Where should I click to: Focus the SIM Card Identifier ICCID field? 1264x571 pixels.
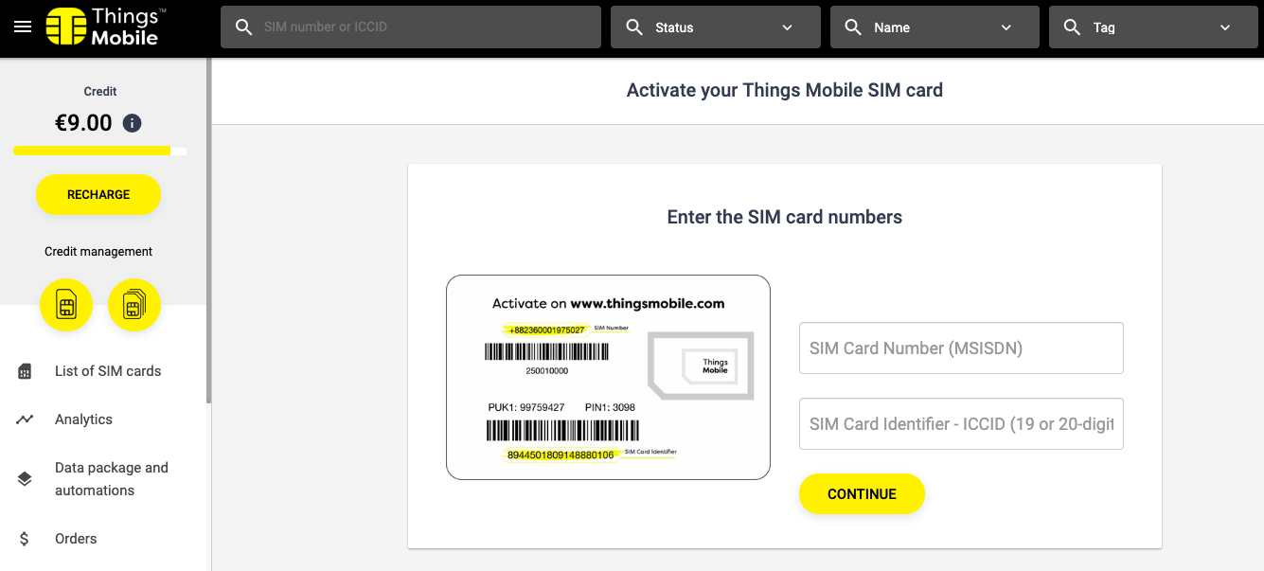961,424
